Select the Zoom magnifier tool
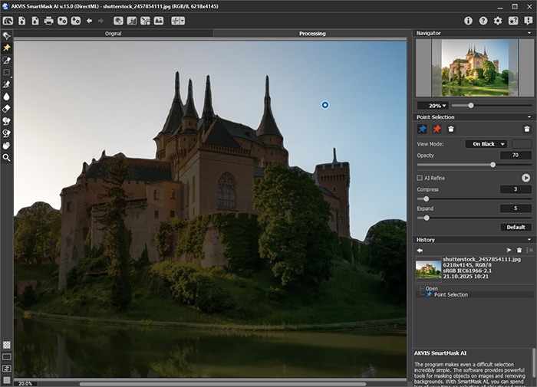Viewport: 537px width, 387px height. (x=6, y=157)
